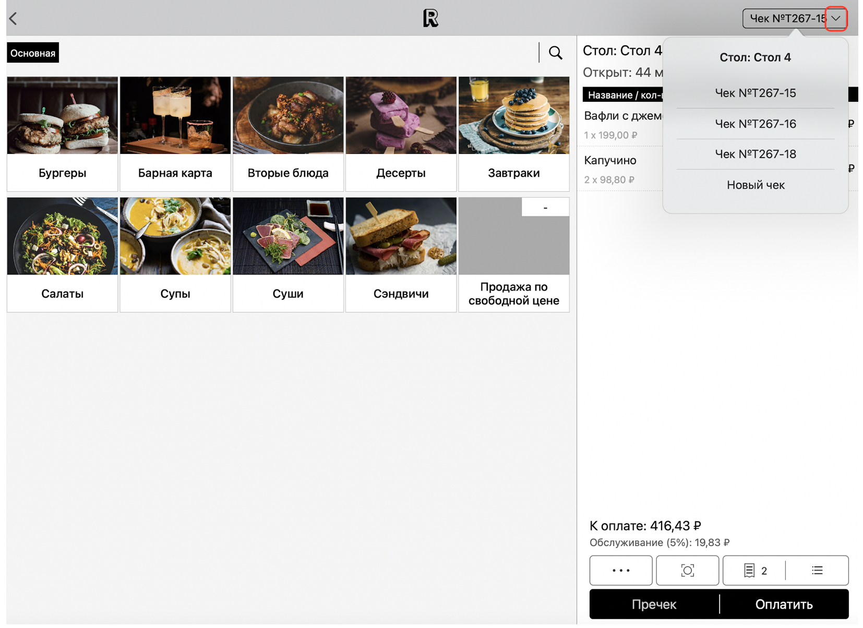Tap the scan code icon button

click(x=687, y=570)
